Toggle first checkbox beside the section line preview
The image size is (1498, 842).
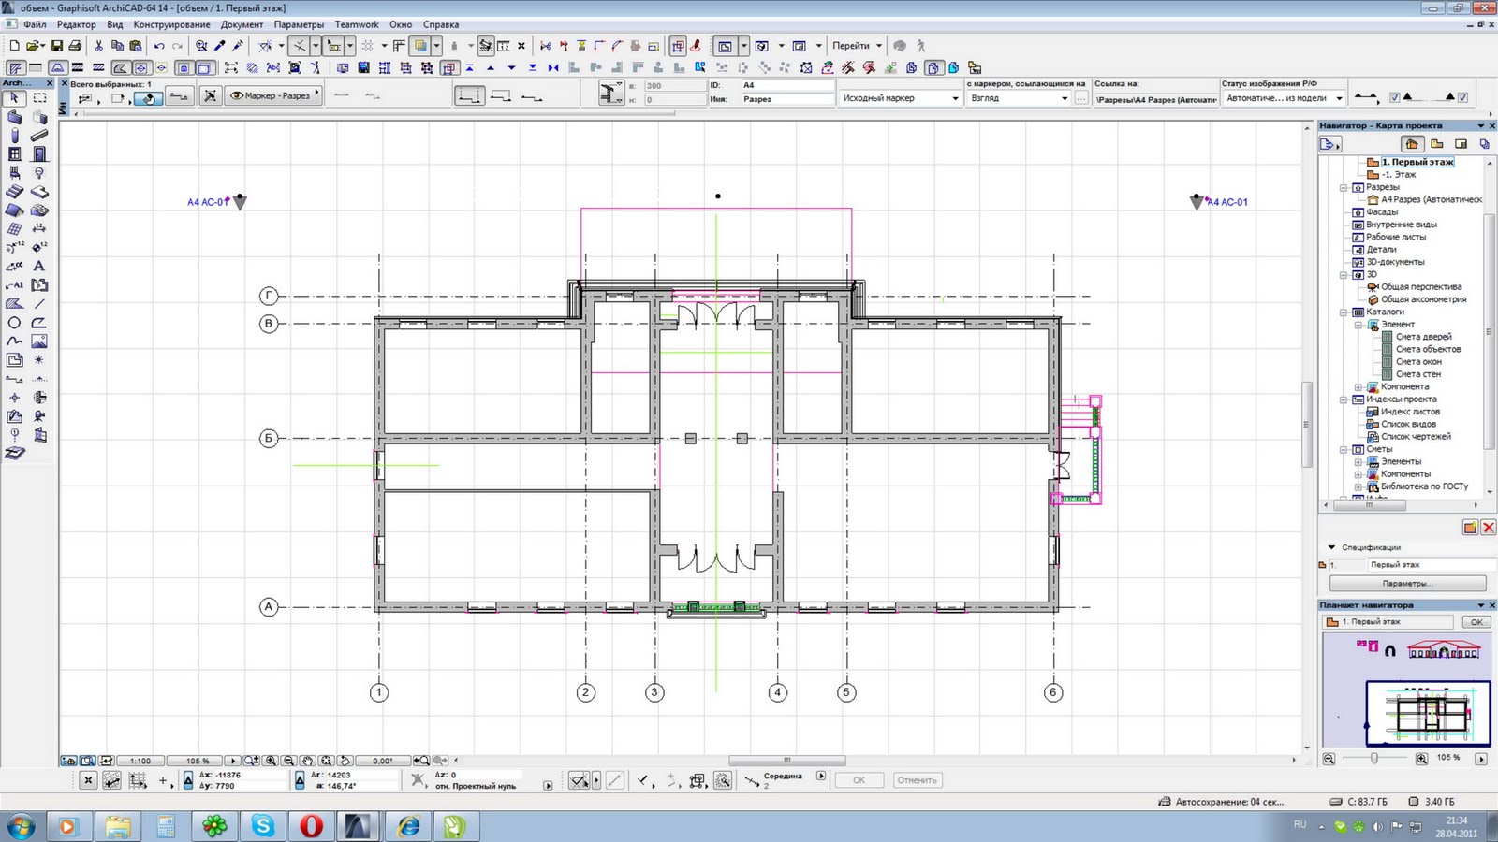[1394, 97]
